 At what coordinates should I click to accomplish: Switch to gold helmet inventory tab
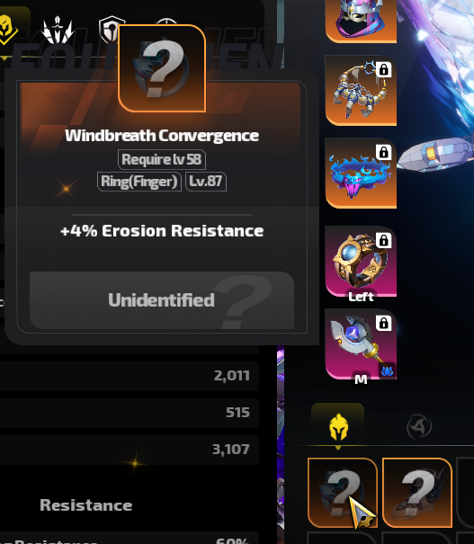point(338,426)
